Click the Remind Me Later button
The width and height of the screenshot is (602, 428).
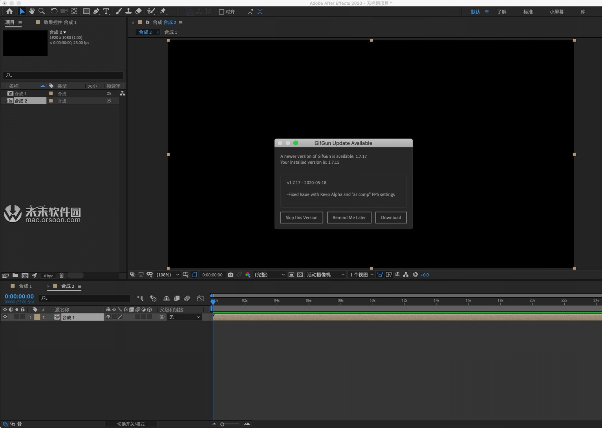(349, 218)
